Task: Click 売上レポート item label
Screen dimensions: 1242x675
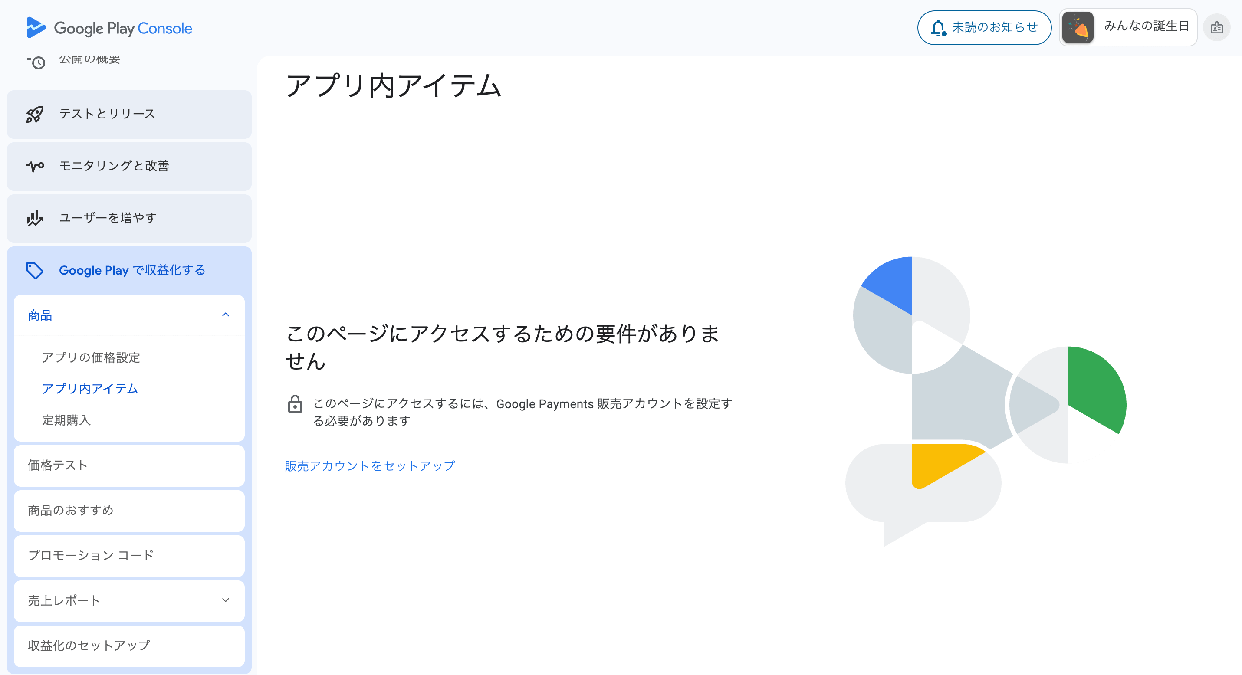Action: pyautogui.click(x=64, y=600)
